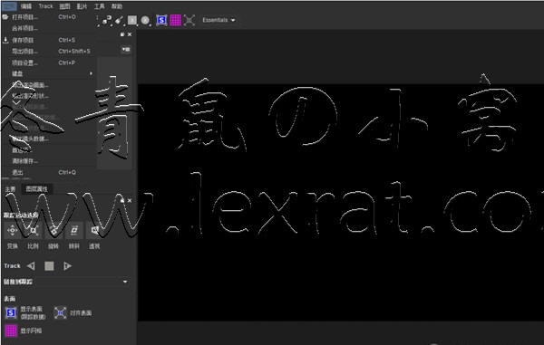Select the rectangle shape tool in toolbar
The height and width of the screenshot is (345, 544).
132,21
